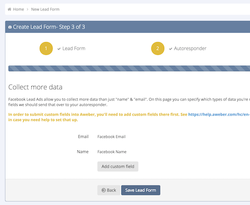
Task: Open the Home breadcrumb link
Action: [18, 9]
